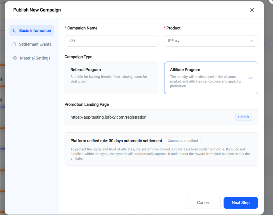This screenshot has width=273, height=215.
Task: Click the Material Settings palette icon
Action: [15, 58]
